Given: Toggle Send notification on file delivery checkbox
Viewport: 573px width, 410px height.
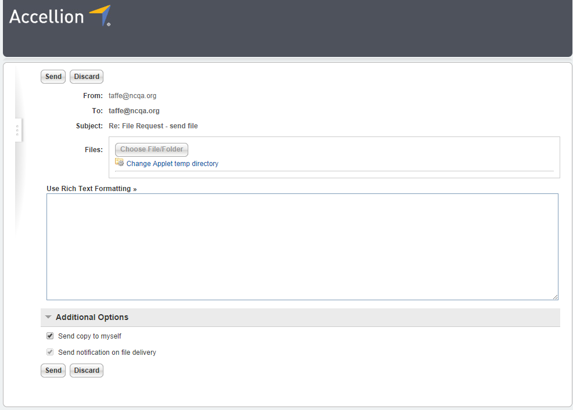Looking at the screenshot, I should 50,352.
